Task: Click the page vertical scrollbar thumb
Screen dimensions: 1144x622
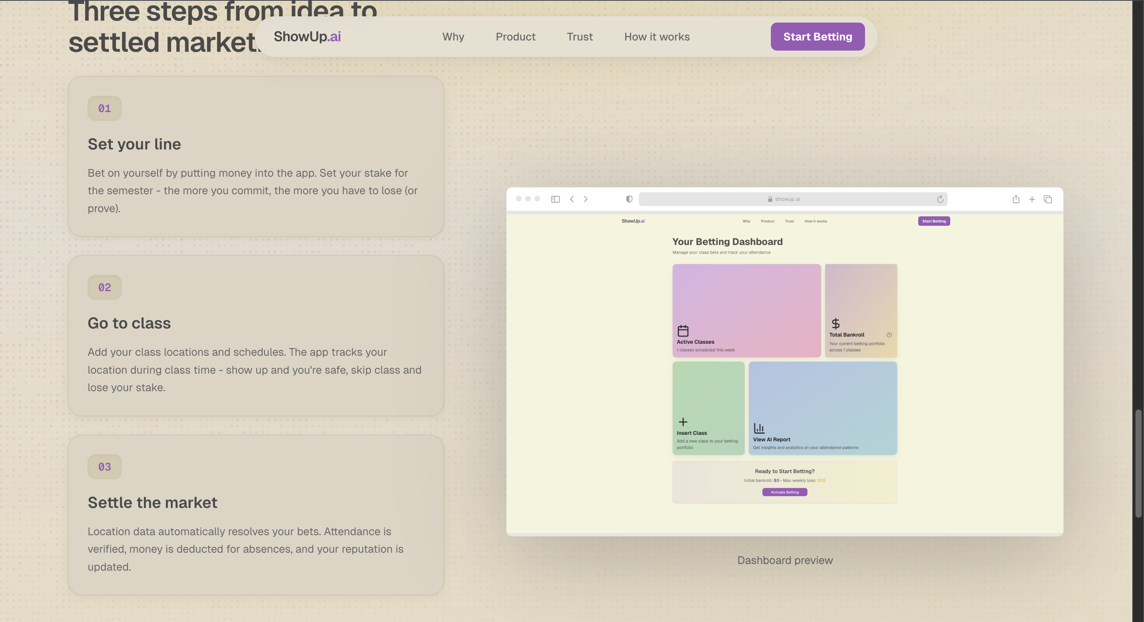Action: 1138,464
